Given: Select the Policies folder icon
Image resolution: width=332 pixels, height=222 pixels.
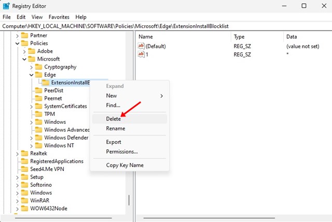Looking at the screenshot, I should pos(24,43).
